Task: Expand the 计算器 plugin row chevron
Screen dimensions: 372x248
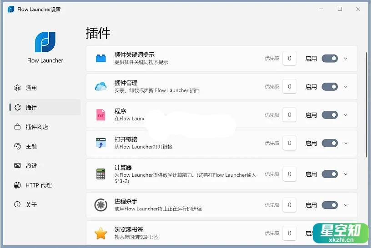Action: pos(346,174)
